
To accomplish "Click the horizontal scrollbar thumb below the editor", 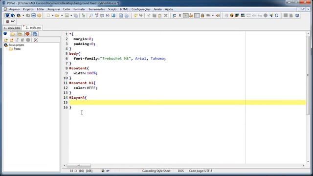I will pos(79,165).
